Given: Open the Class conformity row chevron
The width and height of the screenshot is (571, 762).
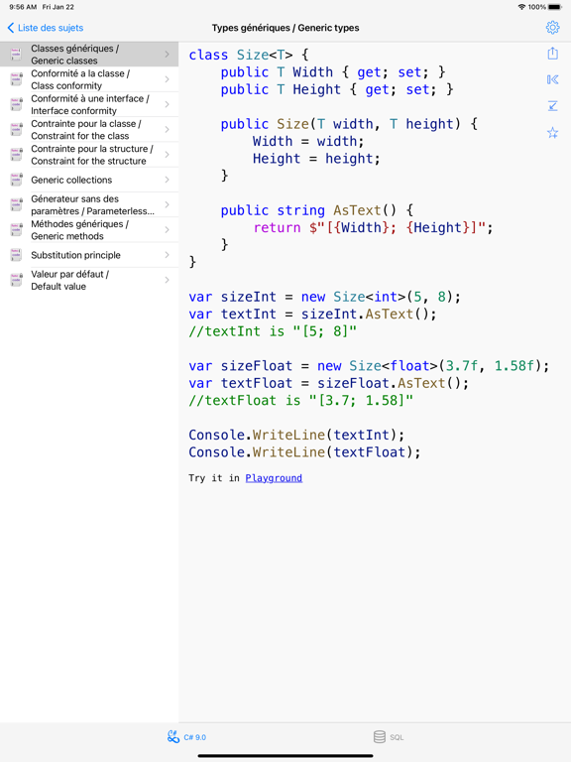Looking at the screenshot, I should tap(167, 79).
